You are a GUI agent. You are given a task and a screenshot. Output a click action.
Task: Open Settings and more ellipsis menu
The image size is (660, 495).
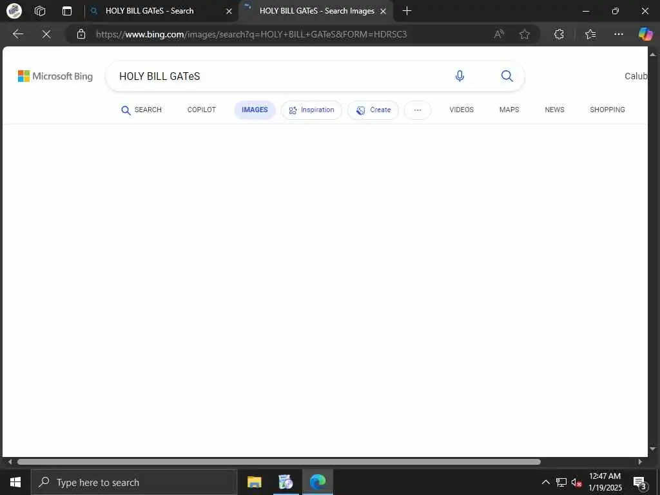[x=618, y=34]
